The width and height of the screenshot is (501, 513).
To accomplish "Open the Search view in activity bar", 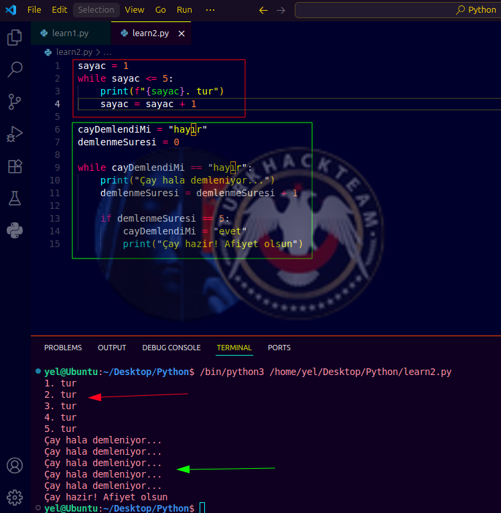I will point(15,70).
